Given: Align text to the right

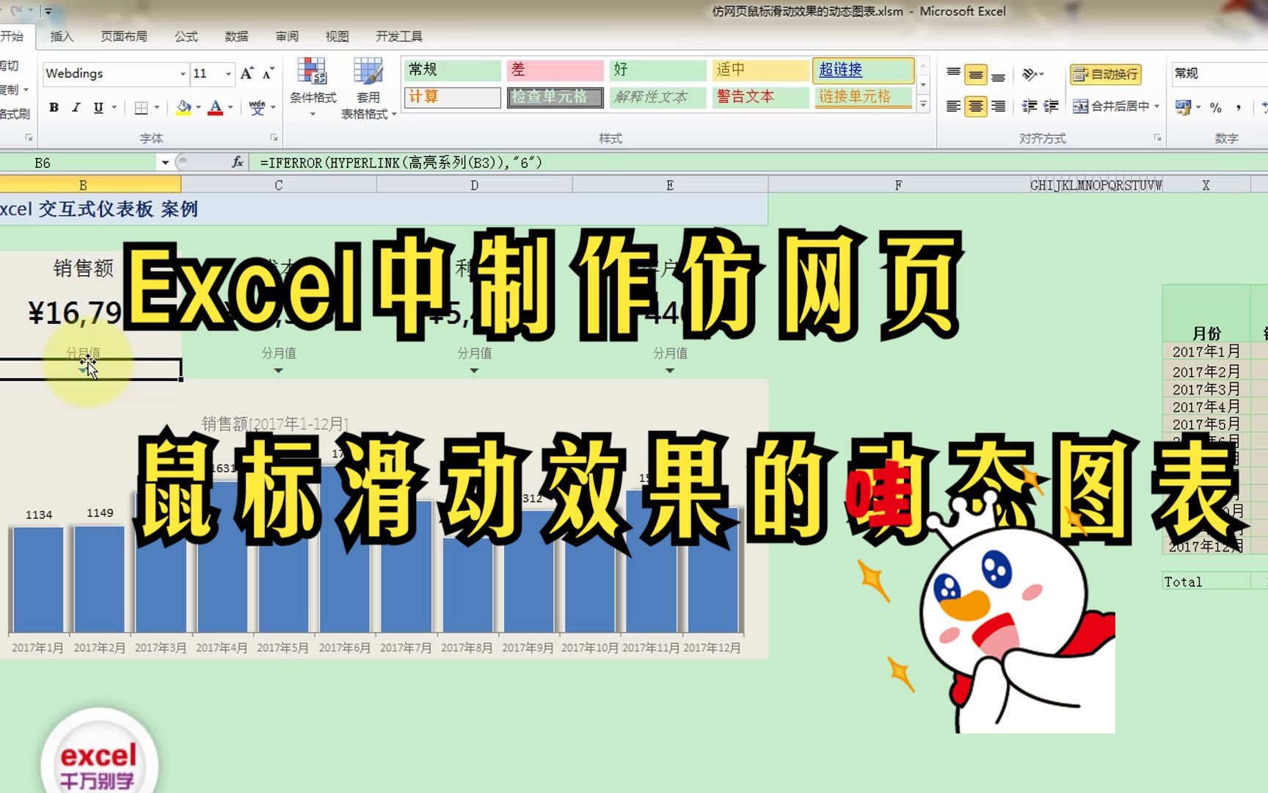Looking at the screenshot, I should [998, 106].
